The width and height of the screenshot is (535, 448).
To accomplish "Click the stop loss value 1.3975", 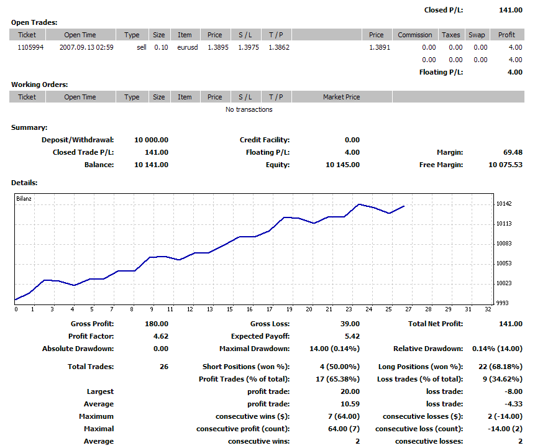I will click(x=249, y=47).
